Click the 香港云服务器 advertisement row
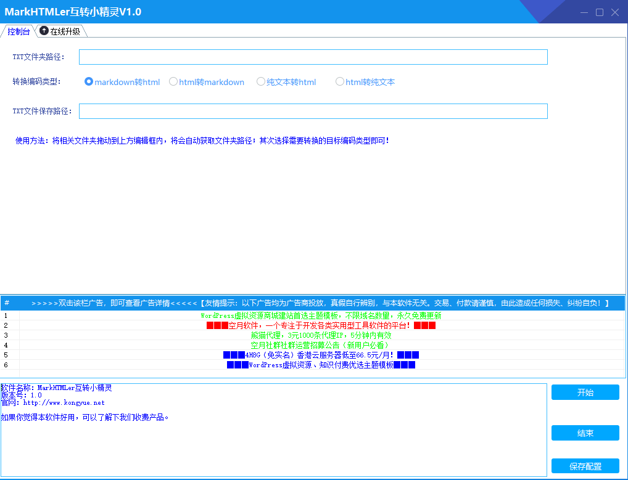628x480 pixels. point(314,354)
